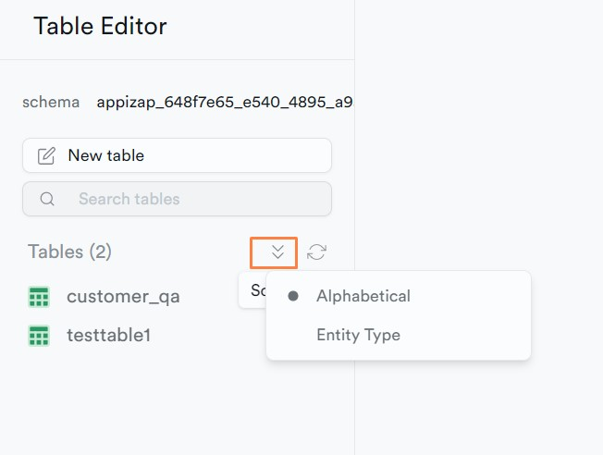Click the pencil icon in New table
Image resolution: width=603 pixels, height=455 pixels.
click(x=46, y=155)
